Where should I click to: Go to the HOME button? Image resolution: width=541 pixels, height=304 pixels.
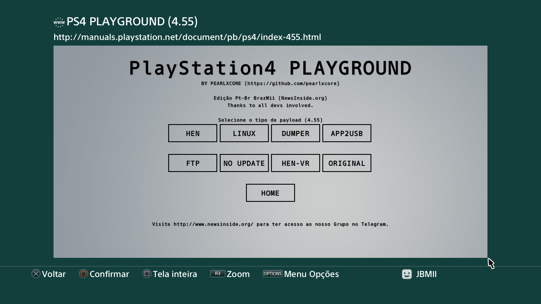click(x=270, y=193)
